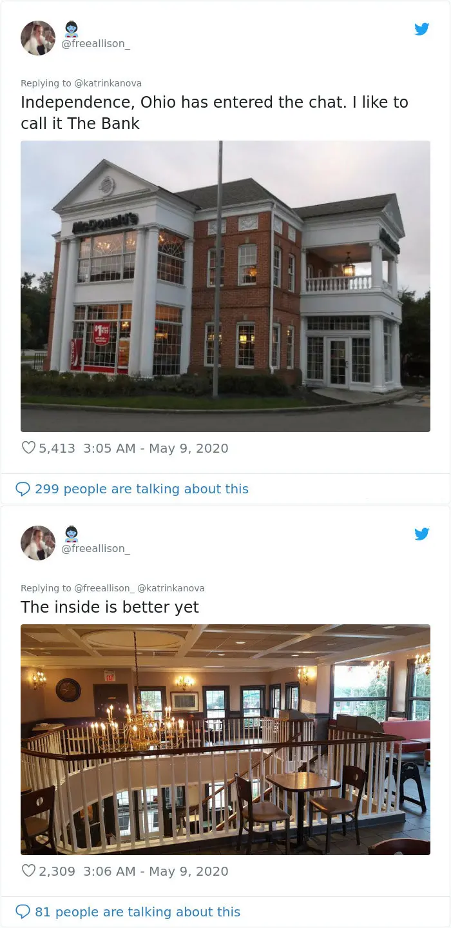This screenshot has height=928, width=451.
Task: View the chandelier interior photo
Action: 225,740
